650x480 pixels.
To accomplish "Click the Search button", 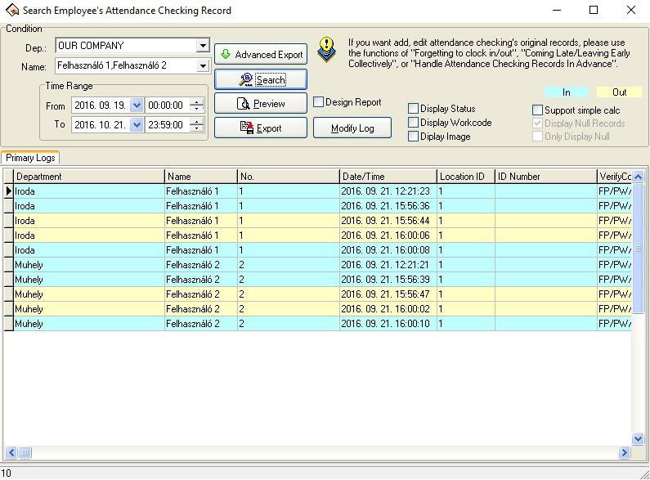I will tap(261, 79).
